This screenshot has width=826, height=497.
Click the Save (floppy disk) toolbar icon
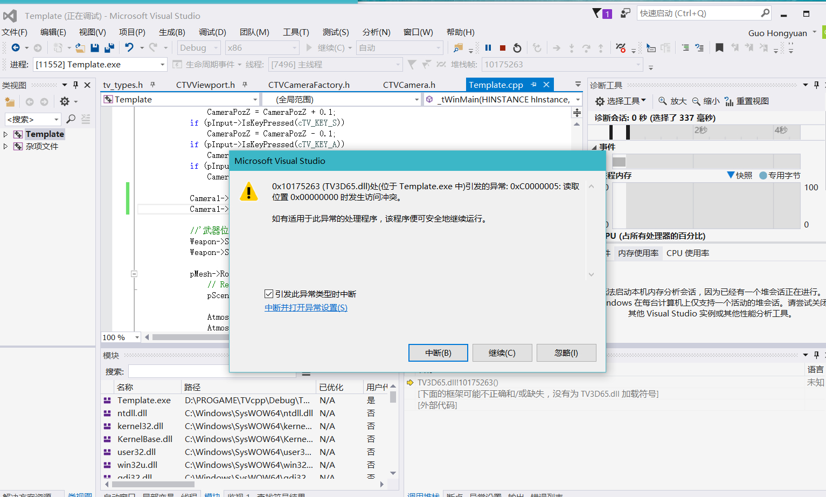pyautogui.click(x=95, y=48)
